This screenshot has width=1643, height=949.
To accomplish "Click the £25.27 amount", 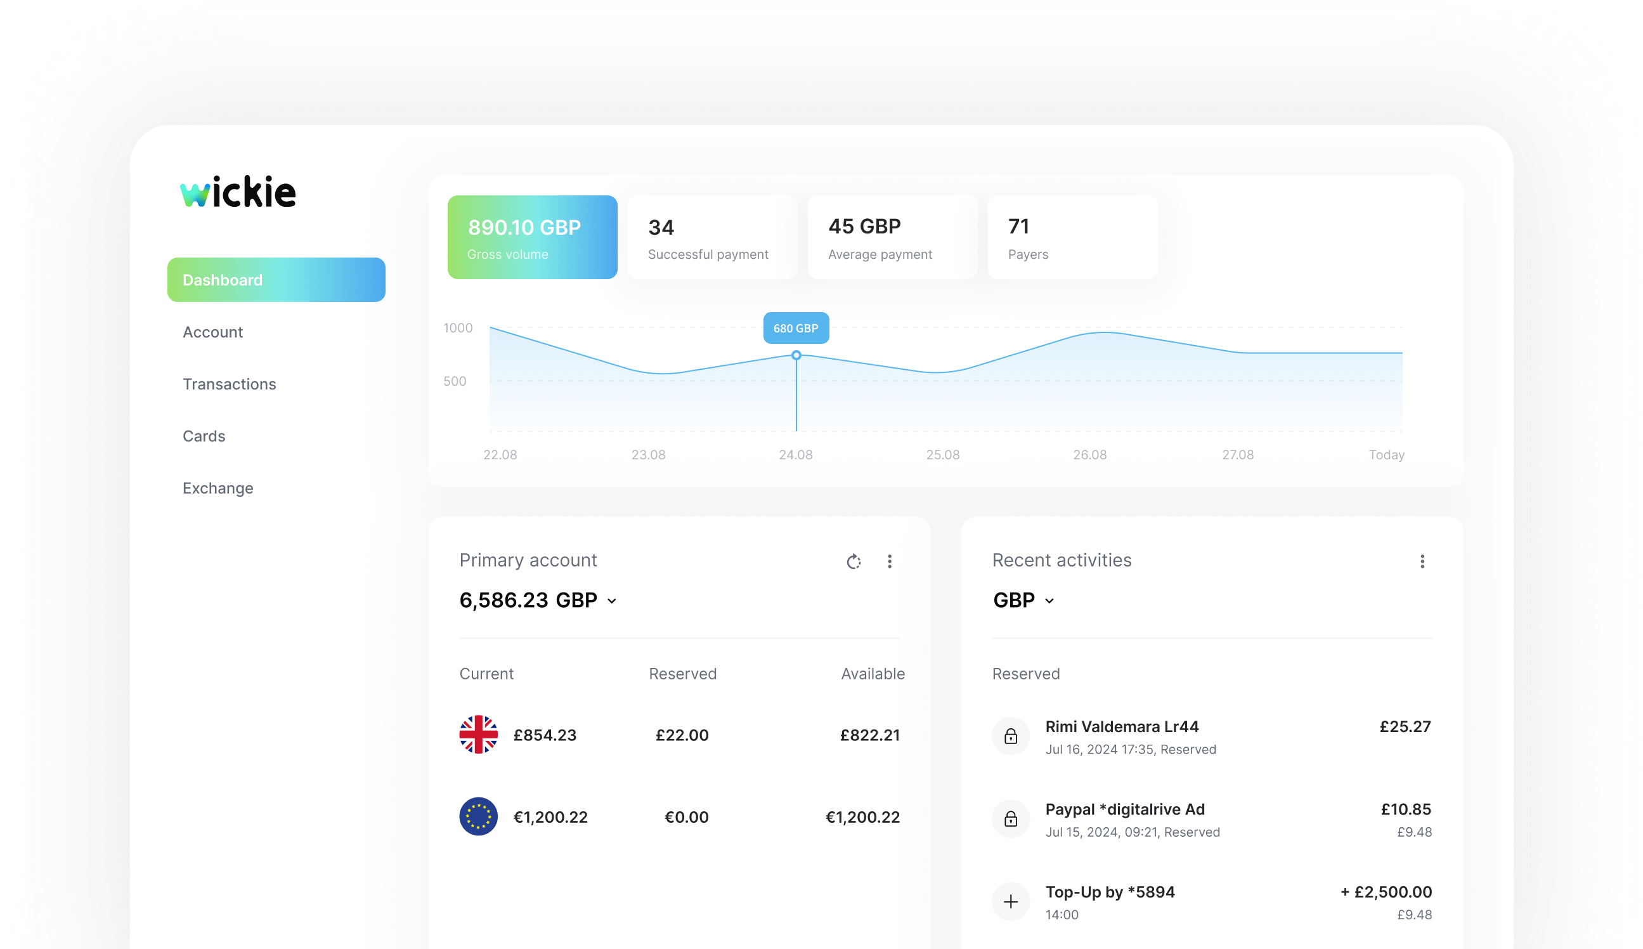I will [1405, 726].
